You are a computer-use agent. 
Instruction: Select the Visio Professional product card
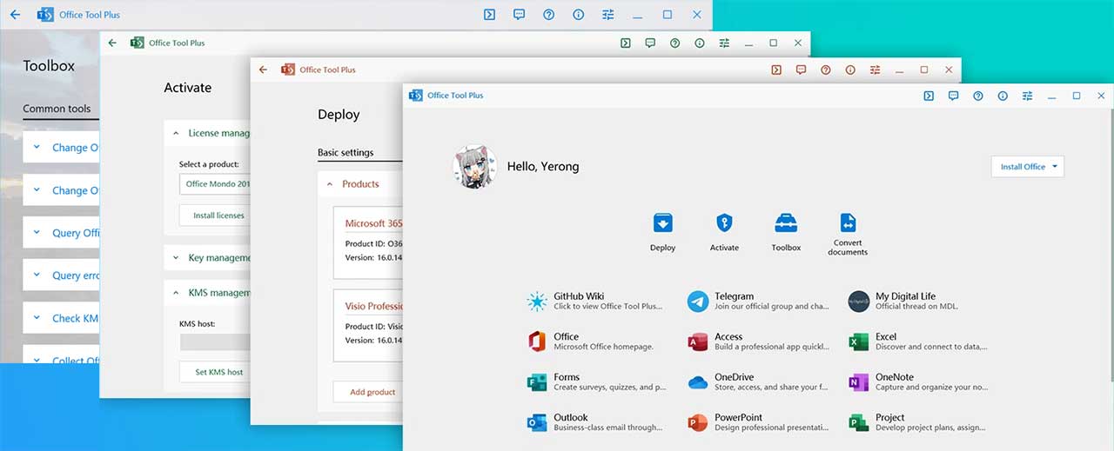pyautogui.click(x=368, y=326)
